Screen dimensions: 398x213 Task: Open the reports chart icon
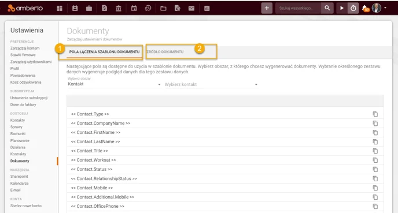pyautogui.click(x=207, y=9)
